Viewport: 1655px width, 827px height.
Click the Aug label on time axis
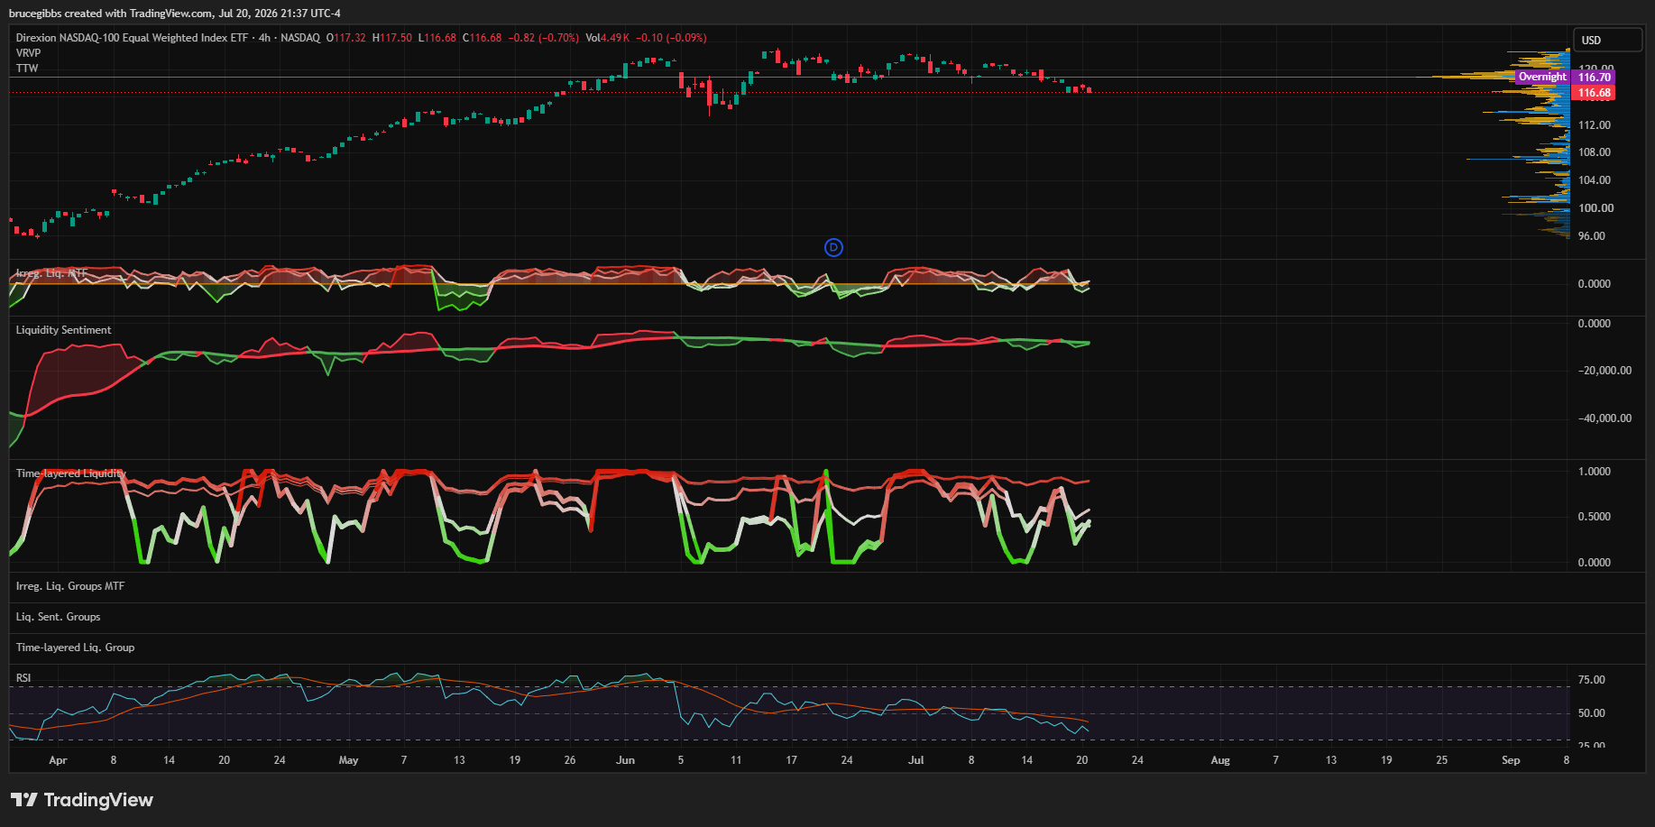tap(1219, 760)
